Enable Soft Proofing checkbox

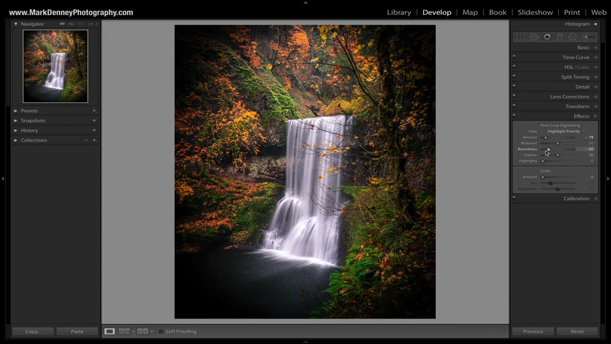coord(161,331)
